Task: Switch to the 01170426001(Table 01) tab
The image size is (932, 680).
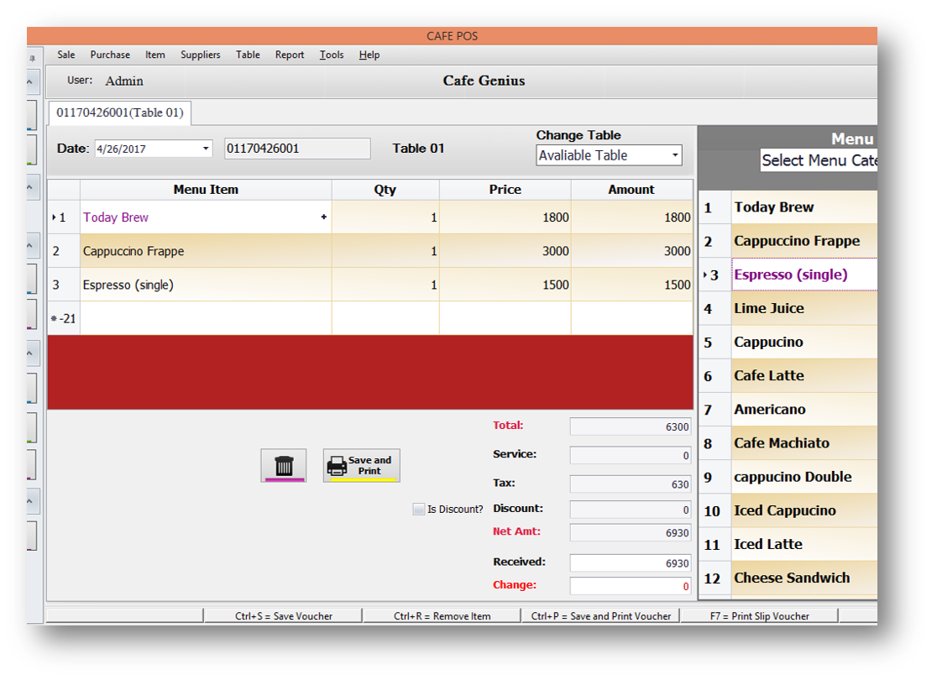Action: coord(120,112)
